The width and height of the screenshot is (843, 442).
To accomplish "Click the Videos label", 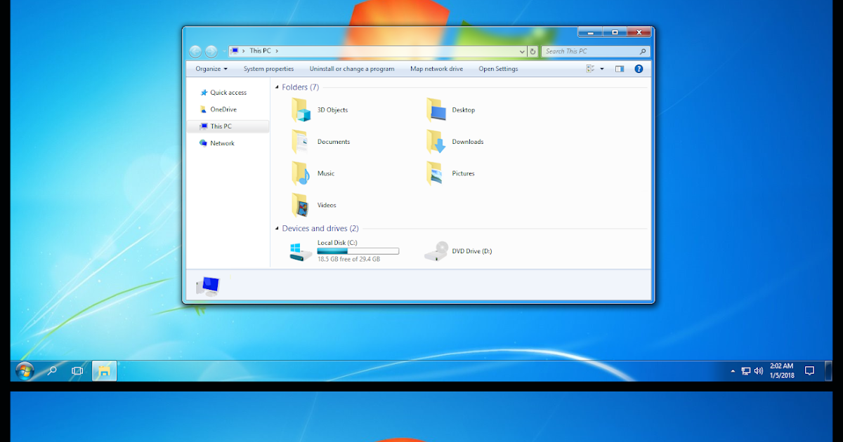I will (x=327, y=205).
